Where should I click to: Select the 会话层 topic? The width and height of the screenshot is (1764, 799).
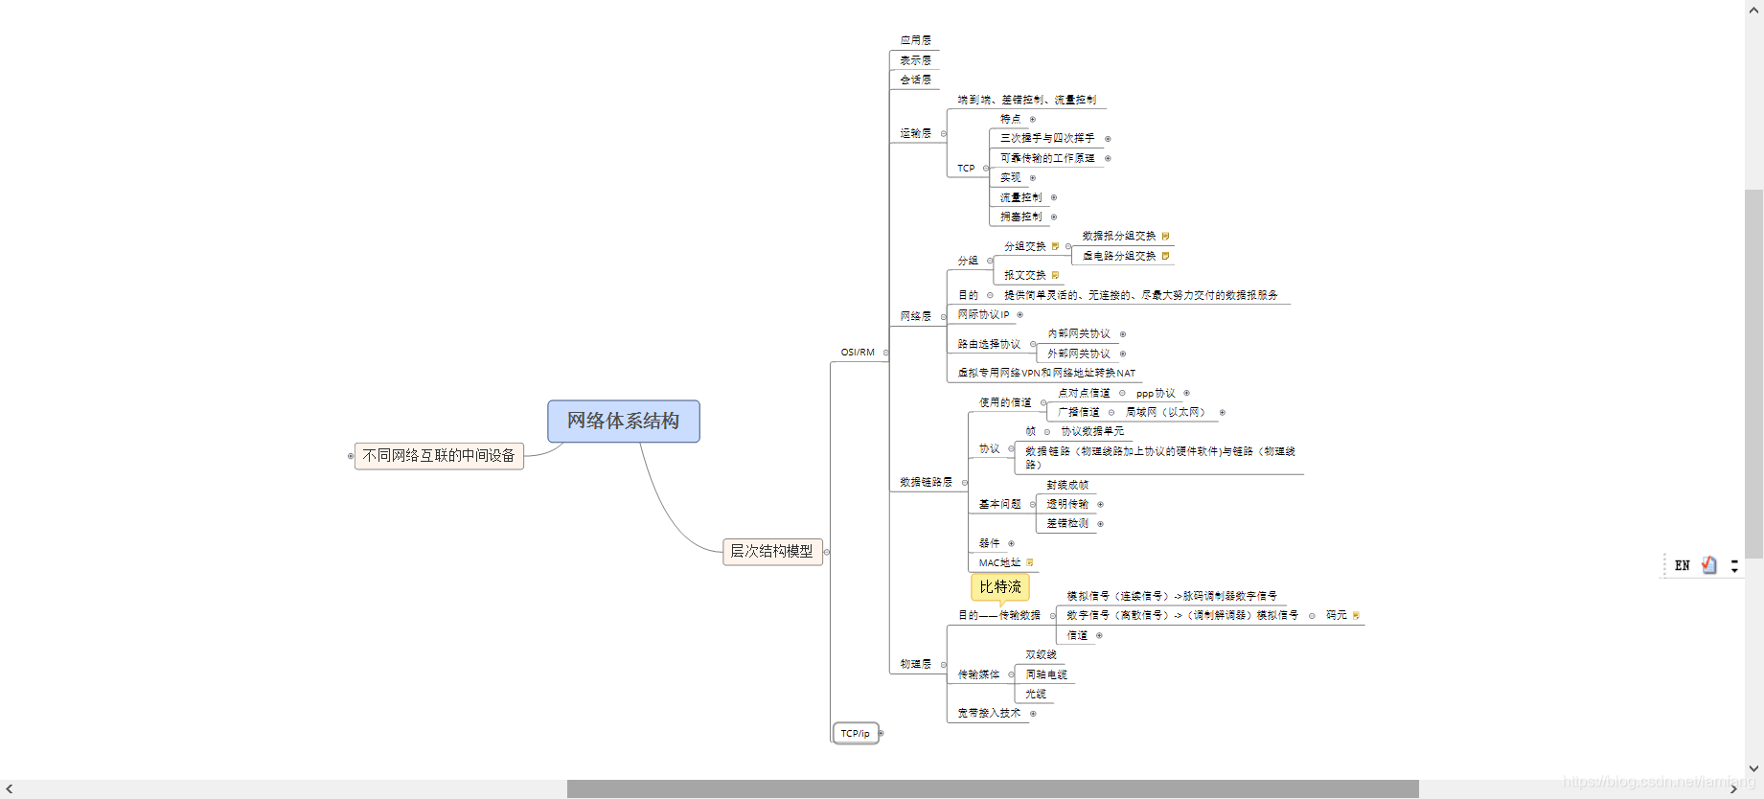point(916,80)
